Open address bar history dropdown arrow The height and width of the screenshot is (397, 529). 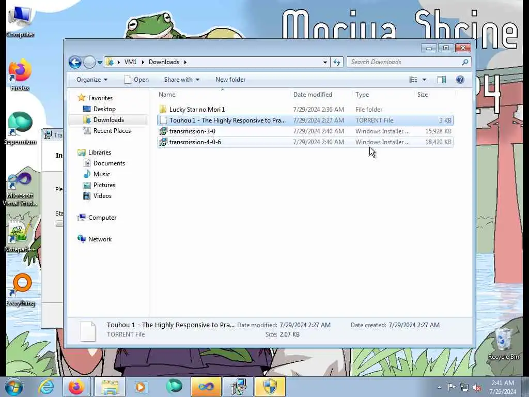[325, 62]
